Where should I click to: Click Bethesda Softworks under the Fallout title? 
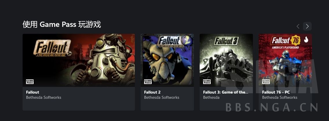click(44, 97)
